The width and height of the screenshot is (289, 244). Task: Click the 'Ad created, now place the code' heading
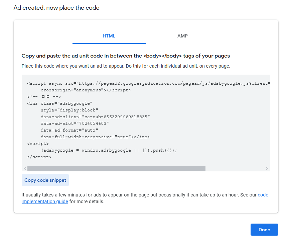(x=56, y=8)
